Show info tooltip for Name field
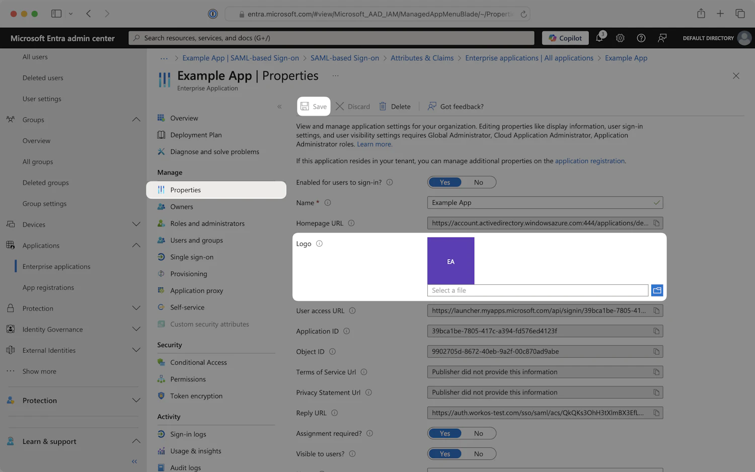Viewport: 755px width, 472px height. pos(328,203)
